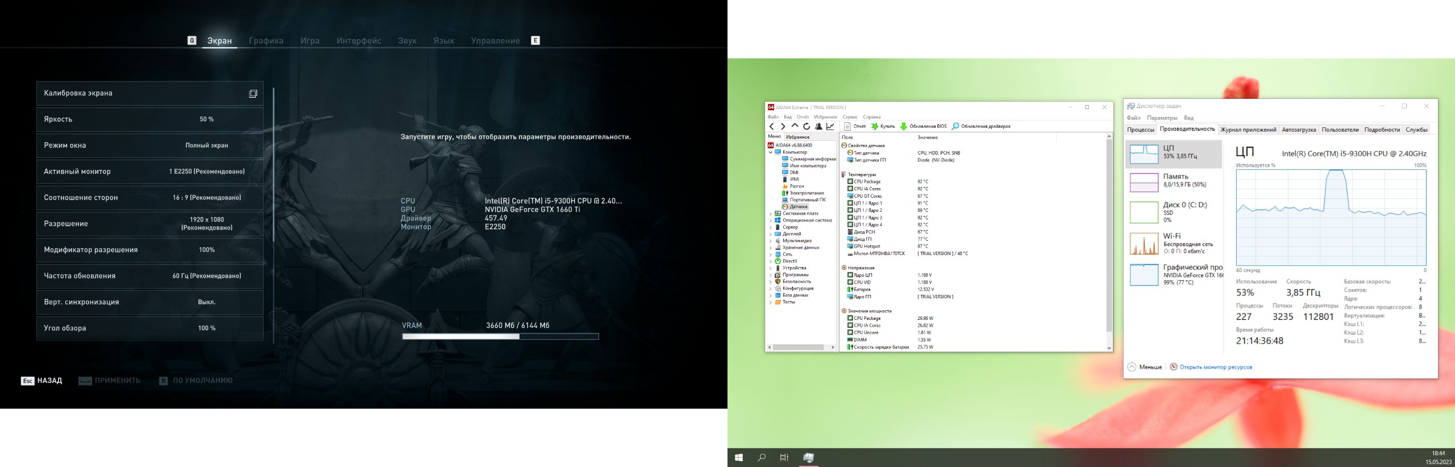Viewport: 1455px width, 467px height.
Task: Click AIDA64 back navigation arrow
Action: (771, 127)
